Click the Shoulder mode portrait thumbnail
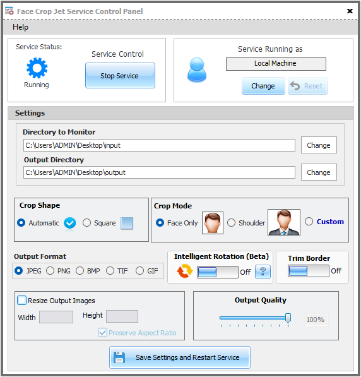This screenshot has width=361, height=377. point(284,222)
